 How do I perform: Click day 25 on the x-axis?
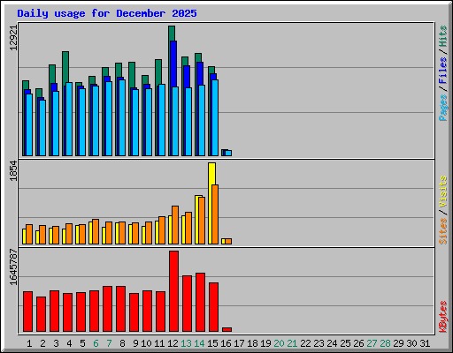[345, 343]
